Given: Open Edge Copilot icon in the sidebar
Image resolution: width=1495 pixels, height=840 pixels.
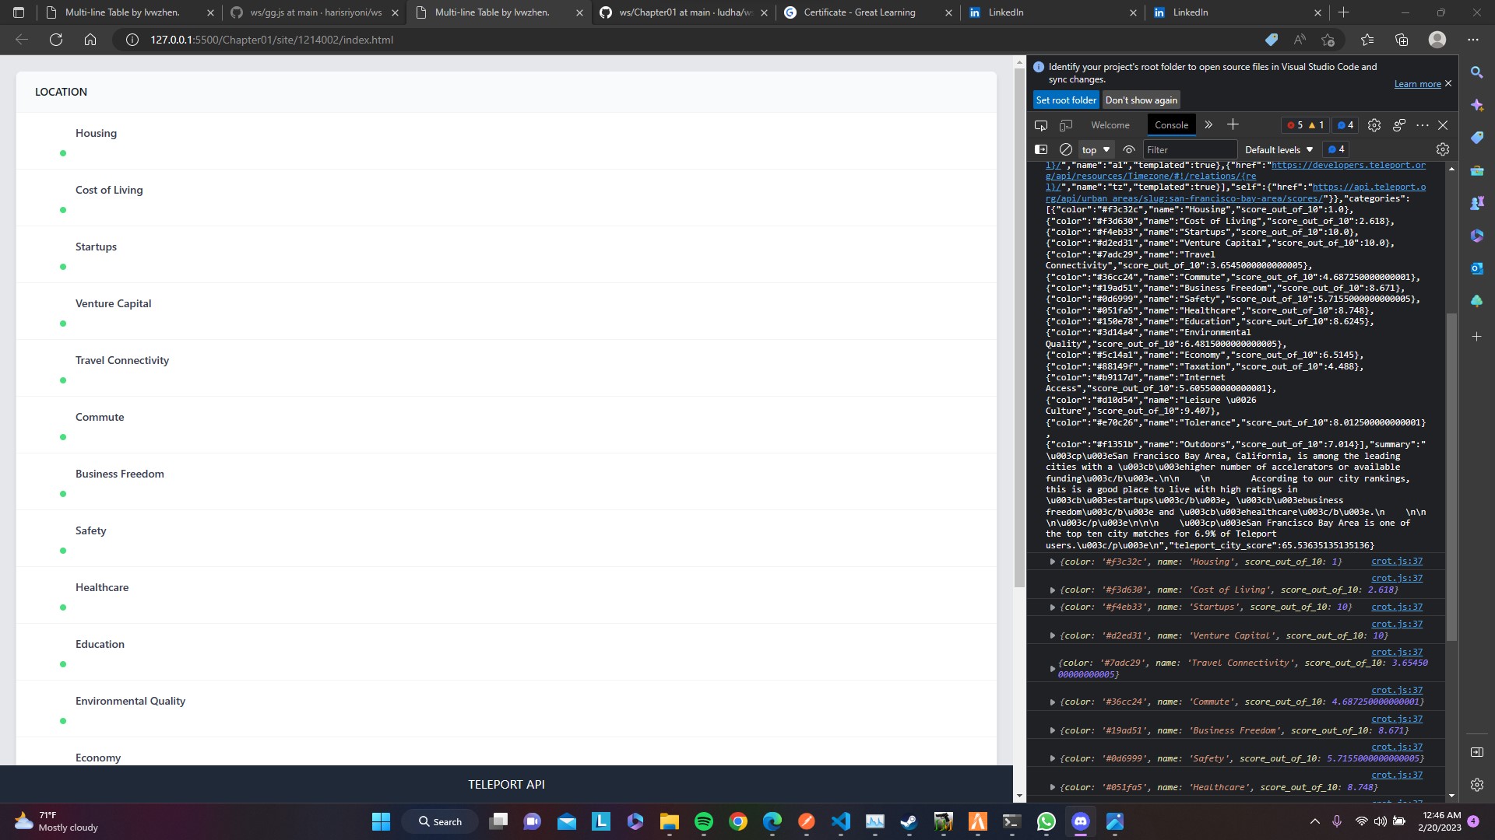Looking at the screenshot, I should point(1477,105).
